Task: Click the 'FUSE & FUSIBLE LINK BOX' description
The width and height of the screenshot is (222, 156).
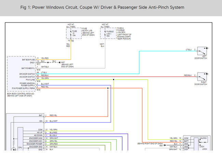Action: point(124,33)
